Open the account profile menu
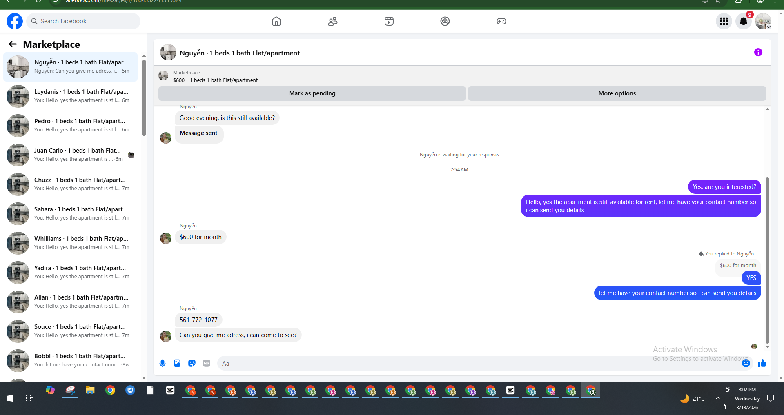 coord(763,21)
